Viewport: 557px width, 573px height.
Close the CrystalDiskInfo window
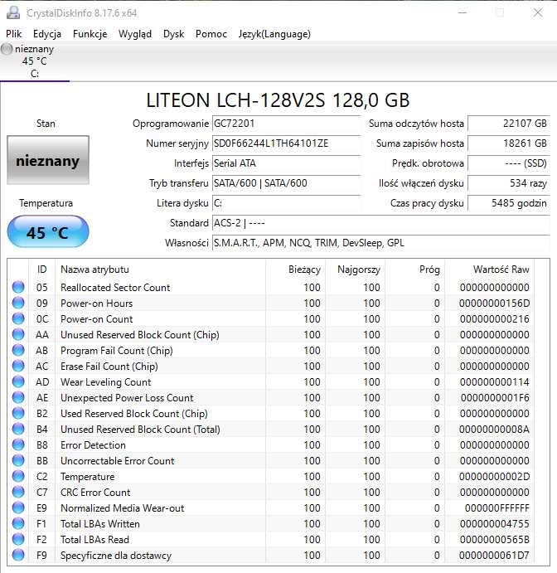538,12
